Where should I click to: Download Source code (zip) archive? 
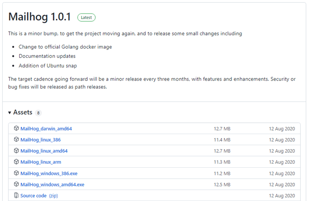pos(39,196)
